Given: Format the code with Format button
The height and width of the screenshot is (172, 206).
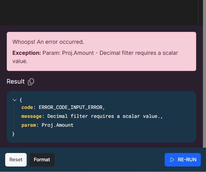Looking at the screenshot, I should (x=42, y=160).
